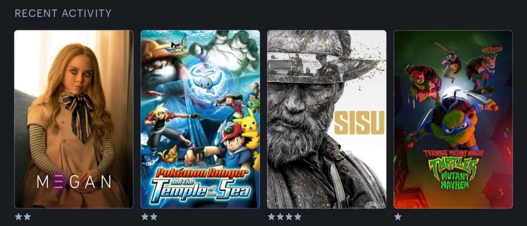Screen dimensions: 527x226
Task: Click third star under SISU poster
Action: (289, 216)
